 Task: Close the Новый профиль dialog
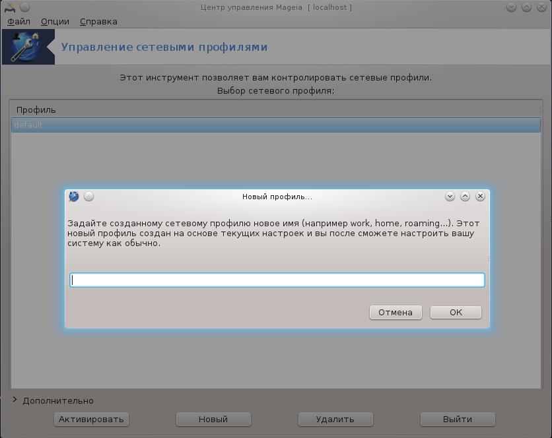(x=480, y=197)
